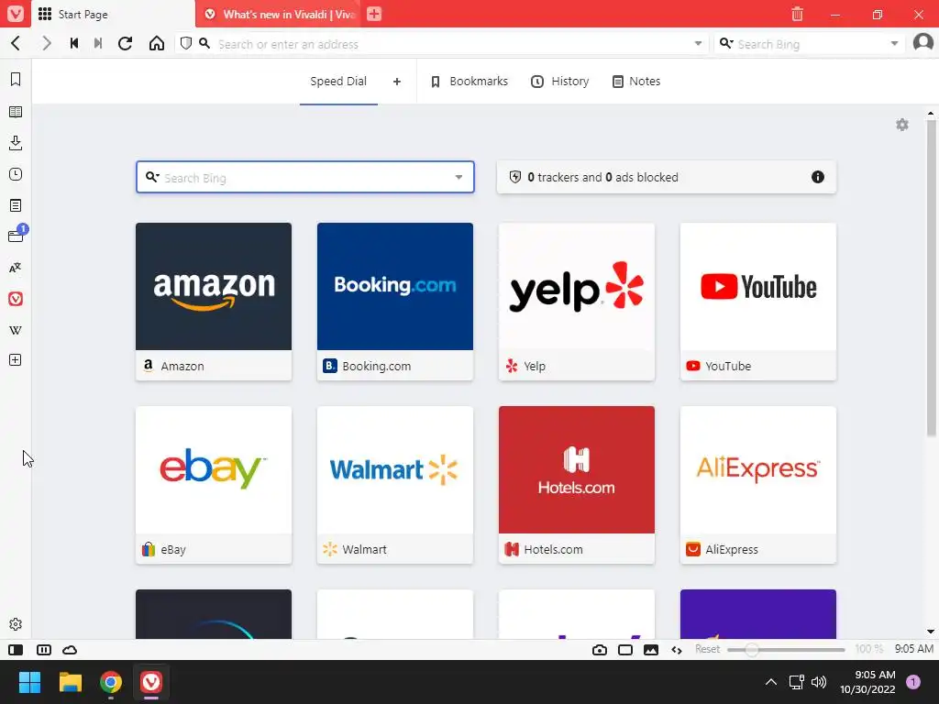The height and width of the screenshot is (704, 939).
Task: Open the Walmart speed dial
Action: coord(395,485)
